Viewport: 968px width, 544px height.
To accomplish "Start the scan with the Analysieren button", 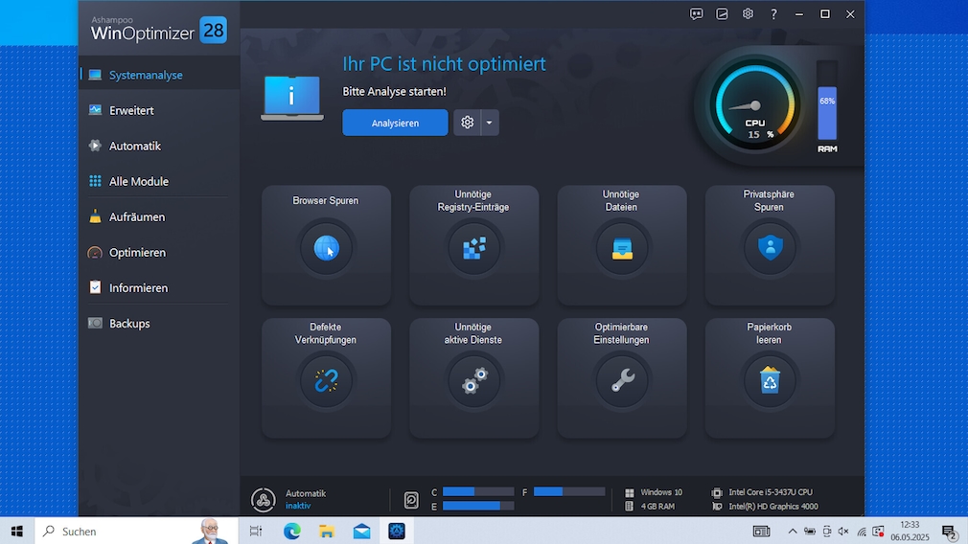I will 395,123.
